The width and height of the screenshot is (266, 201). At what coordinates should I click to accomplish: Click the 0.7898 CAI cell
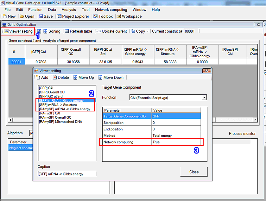[41, 62]
